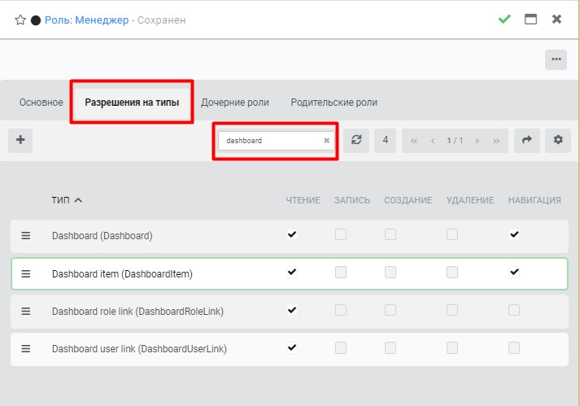The height and width of the screenshot is (406, 580).
Task: Maximize the role window
Action: click(x=530, y=19)
